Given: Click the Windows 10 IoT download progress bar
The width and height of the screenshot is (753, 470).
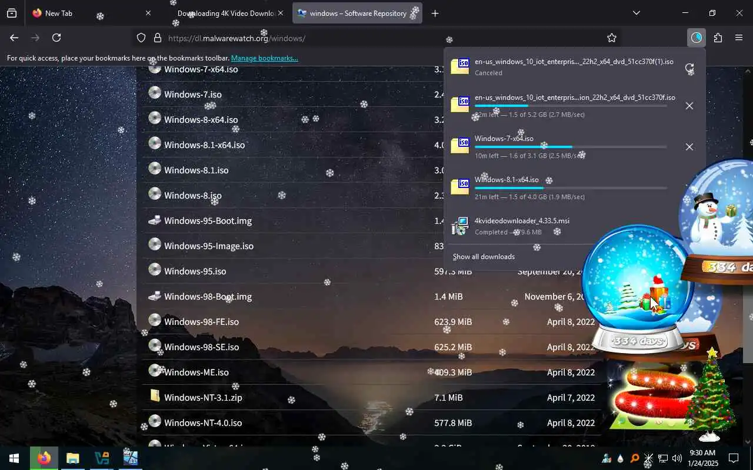Looking at the screenshot, I should 571,106.
